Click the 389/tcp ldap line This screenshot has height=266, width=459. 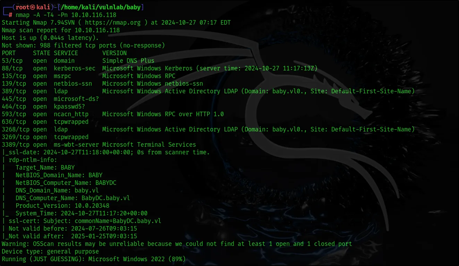point(208,91)
